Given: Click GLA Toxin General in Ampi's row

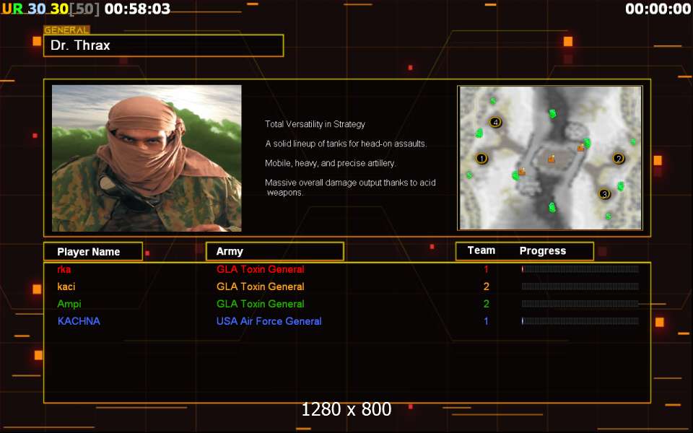Looking at the screenshot, I should pyautogui.click(x=261, y=304).
